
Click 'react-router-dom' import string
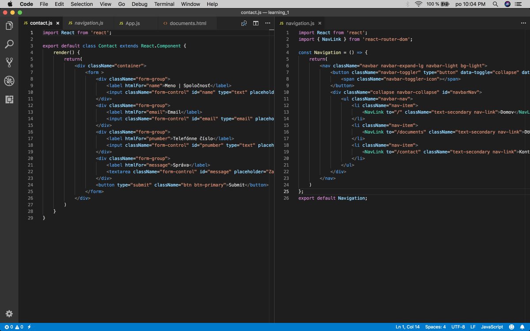[x=387, y=39]
